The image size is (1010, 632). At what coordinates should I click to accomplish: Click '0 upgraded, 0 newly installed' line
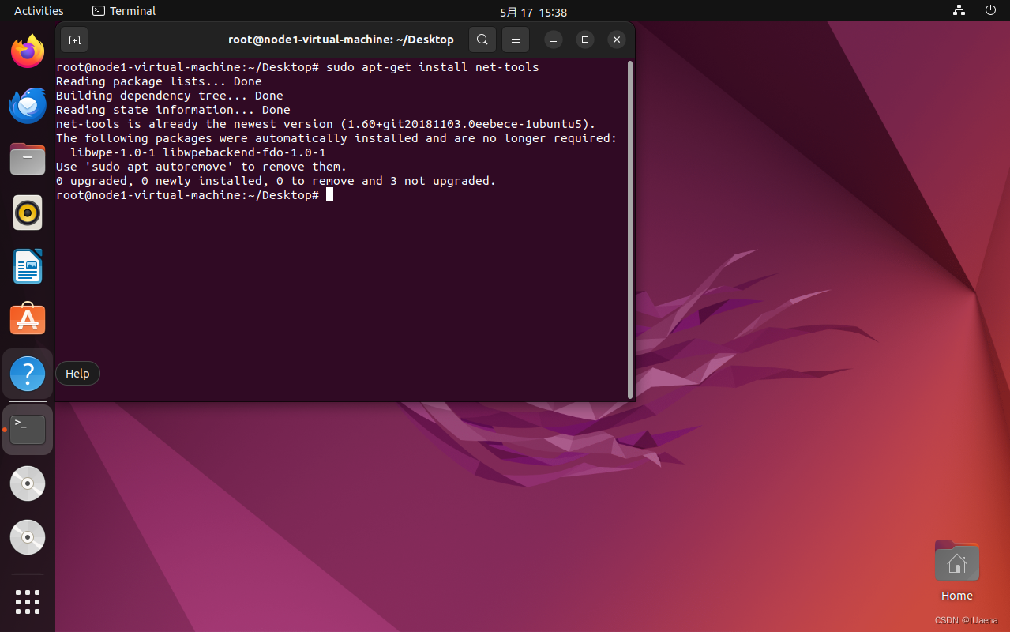click(x=276, y=181)
